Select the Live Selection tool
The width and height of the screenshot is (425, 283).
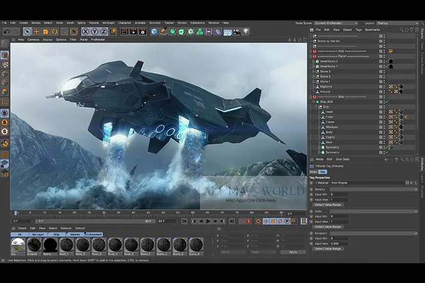coord(27,32)
